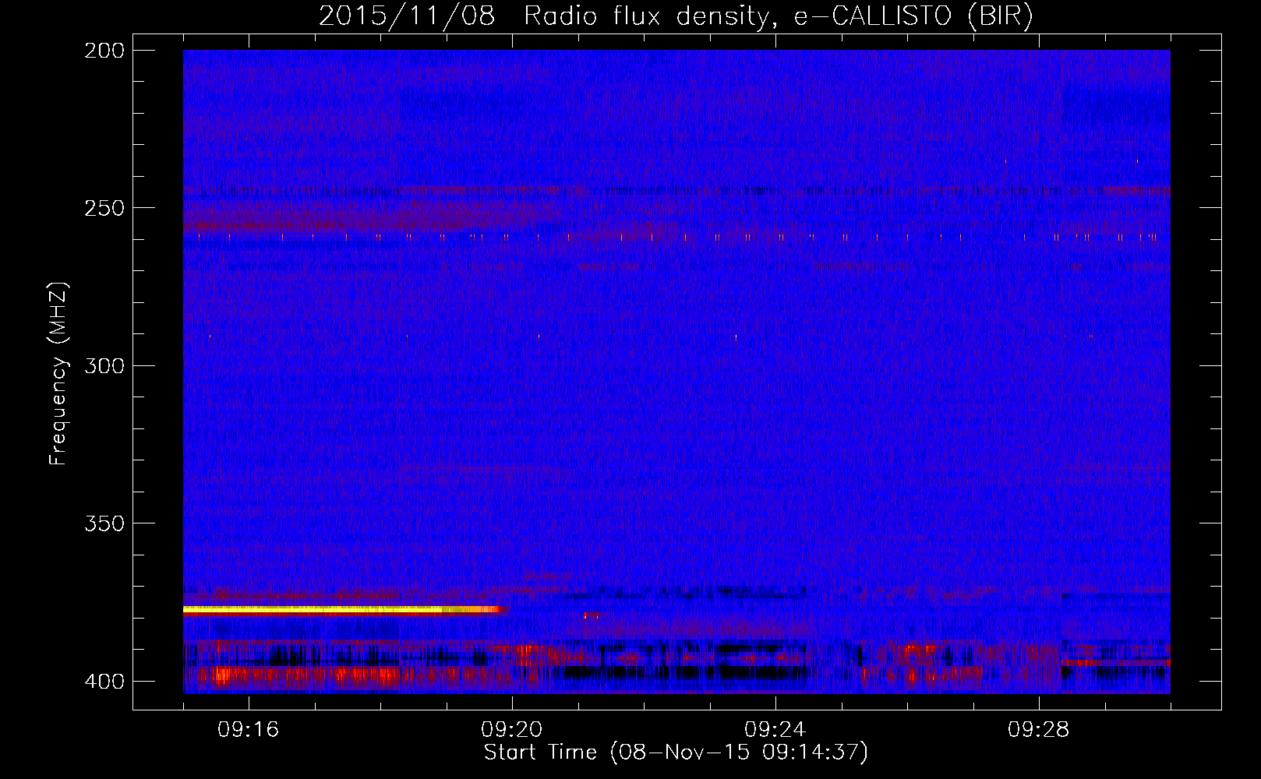
Task: Select the 300 frequency tick label
Action: point(104,365)
